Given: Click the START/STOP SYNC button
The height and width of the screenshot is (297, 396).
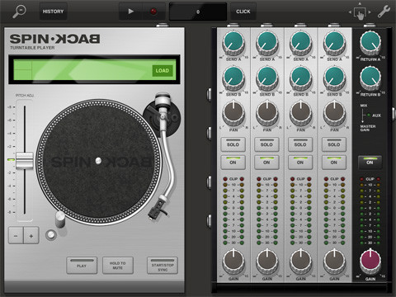Looking at the screenshot, I should pyautogui.click(x=163, y=266).
